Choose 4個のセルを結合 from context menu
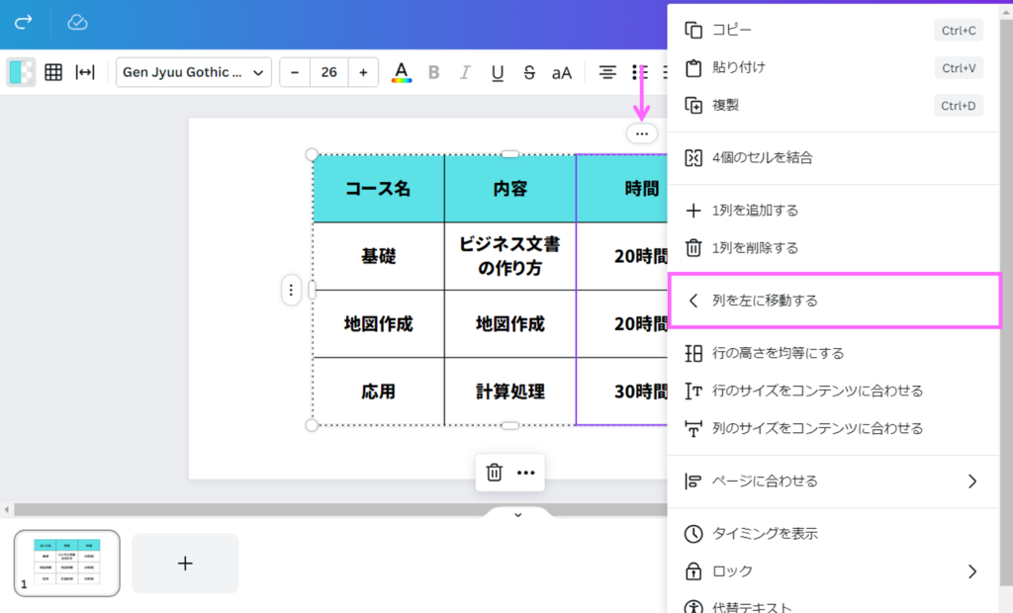This screenshot has height=613, width=1013. (x=762, y=157)
